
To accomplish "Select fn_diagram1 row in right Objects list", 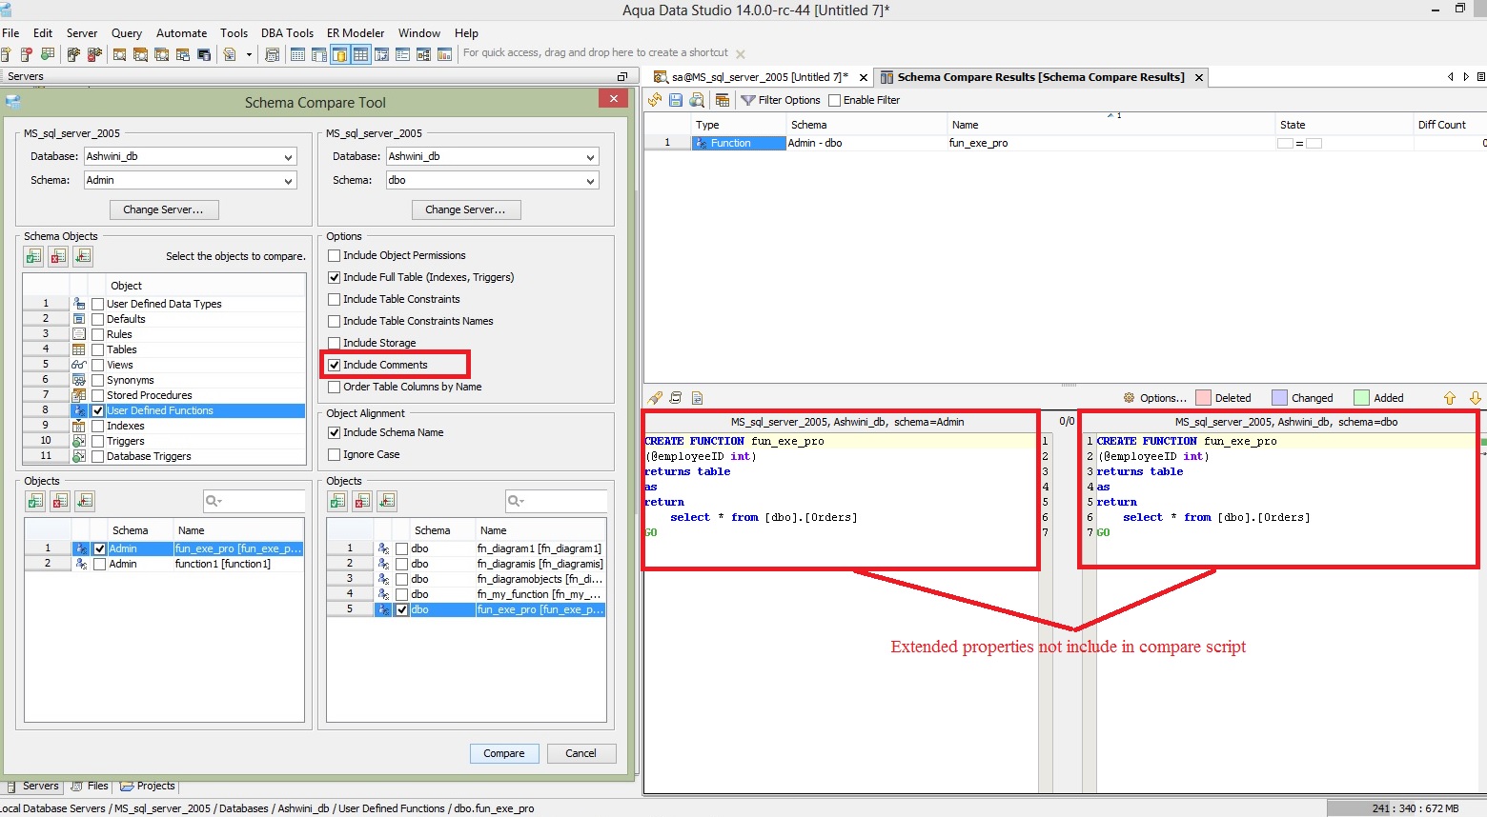I will (x=466, y=548).
